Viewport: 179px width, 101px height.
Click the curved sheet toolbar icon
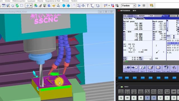tap(98, 6)
